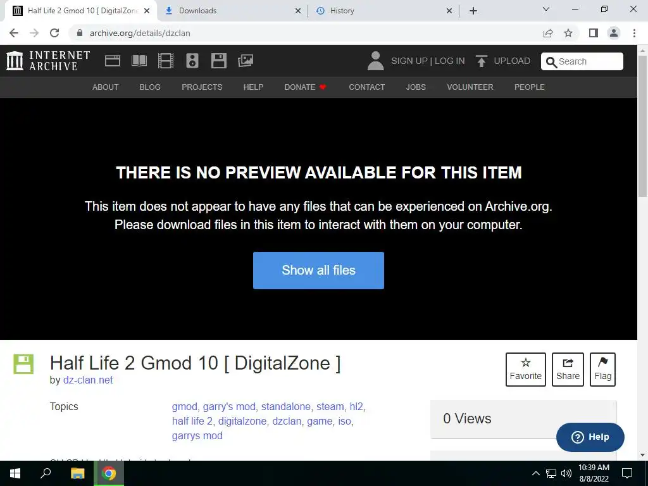Open the Images icon in navbar
This screenshot has width=648, height=486.
point(246,61)
